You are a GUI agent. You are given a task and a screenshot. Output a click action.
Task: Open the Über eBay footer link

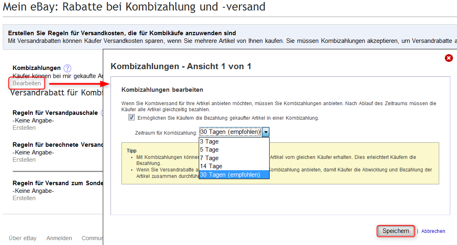tap(22, 238)
